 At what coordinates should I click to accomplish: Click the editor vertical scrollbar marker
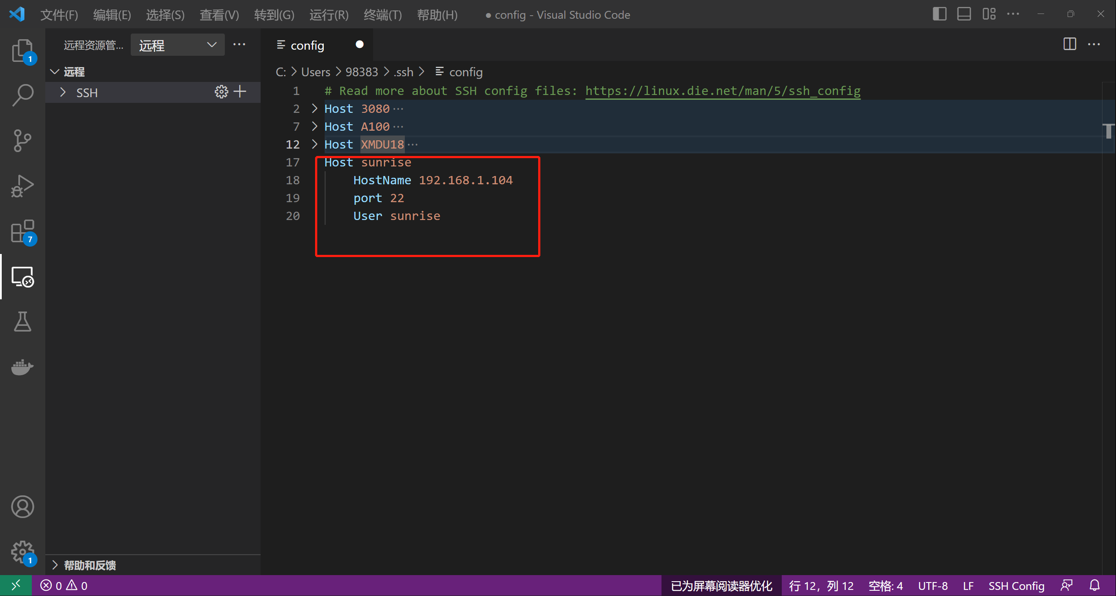tap(1109, 131)
